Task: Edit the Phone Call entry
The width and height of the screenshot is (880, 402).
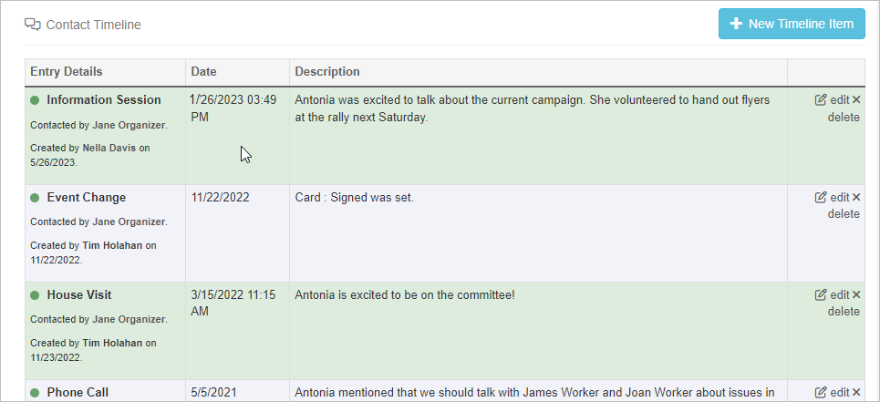Action: [x=833, y=392]
